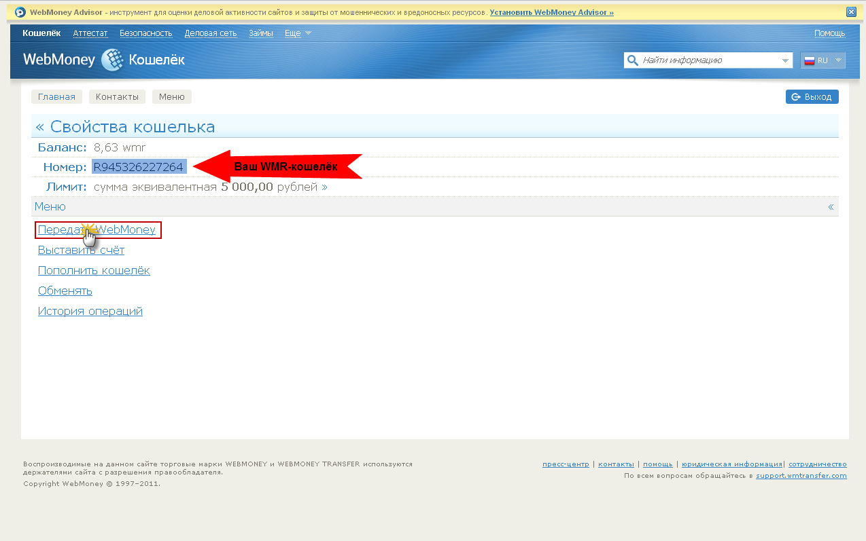
Task: Click the Выход logout button
Action: [x=812, y=97]
